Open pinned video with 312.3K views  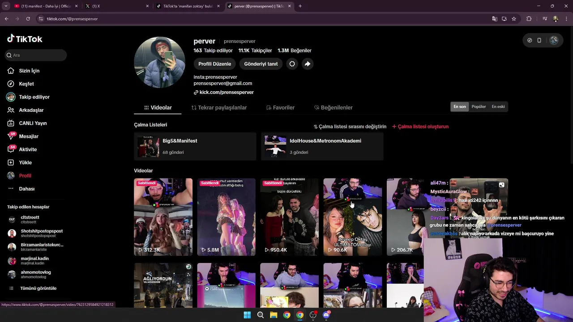[x=163, y=217]
